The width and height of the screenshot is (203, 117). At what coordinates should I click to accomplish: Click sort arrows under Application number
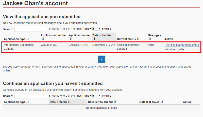[43, 39]
